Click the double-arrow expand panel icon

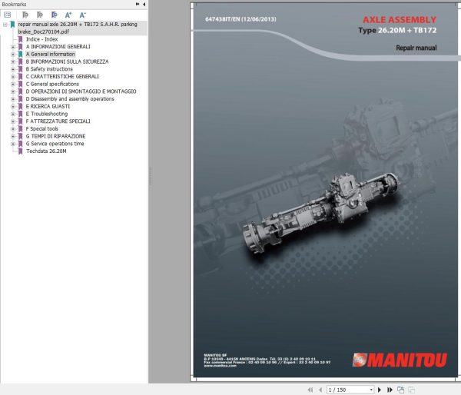(138, 4)
